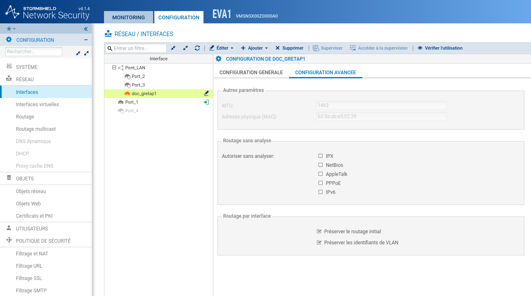The width and height of the screenshot is (531, 296).
Task: Open the Éditer dropdown menu
Action: [221, 48]
